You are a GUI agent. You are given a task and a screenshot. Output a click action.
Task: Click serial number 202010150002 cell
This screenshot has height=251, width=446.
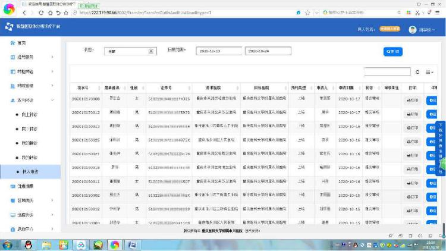(x=86, y=195)
